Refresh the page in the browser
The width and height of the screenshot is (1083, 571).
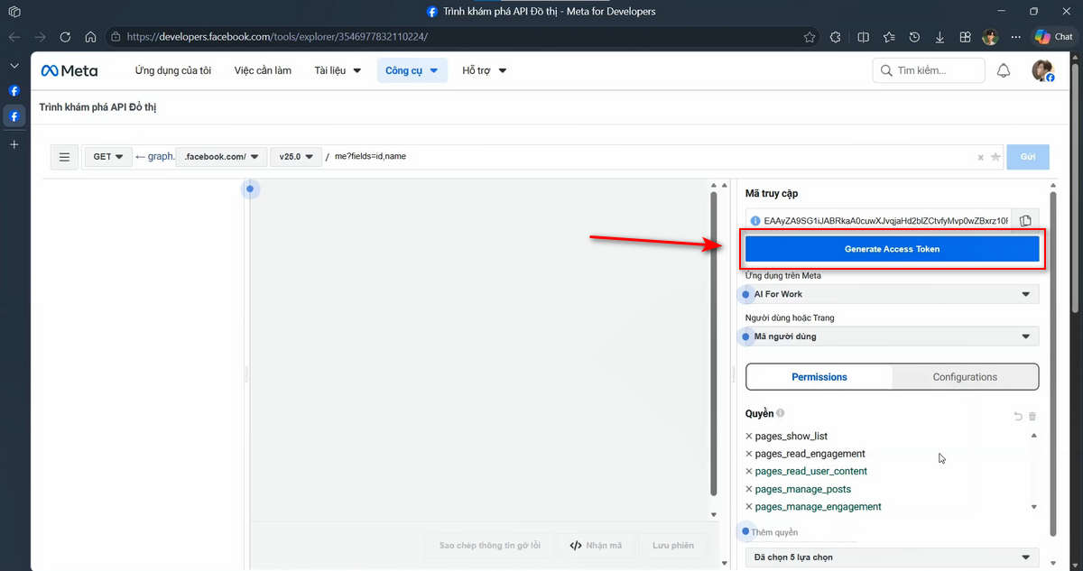(65, 37)
